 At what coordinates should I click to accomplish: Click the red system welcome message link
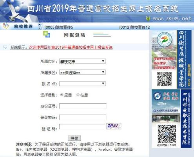click(71, 47)
